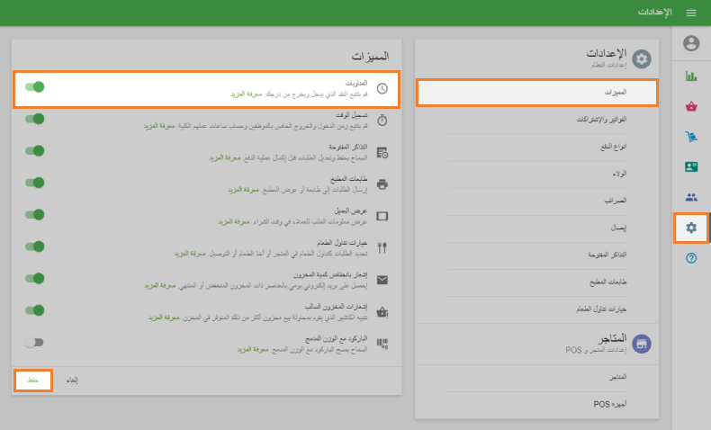711x430 pixels.
Task: Open معرفة المزيد link under الباركود مع الوزن المدمج
Action: (253, 350)
